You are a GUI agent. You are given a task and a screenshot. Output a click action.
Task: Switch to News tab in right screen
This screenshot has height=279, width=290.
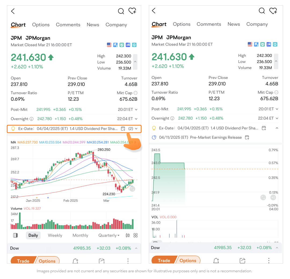point(234,24)
